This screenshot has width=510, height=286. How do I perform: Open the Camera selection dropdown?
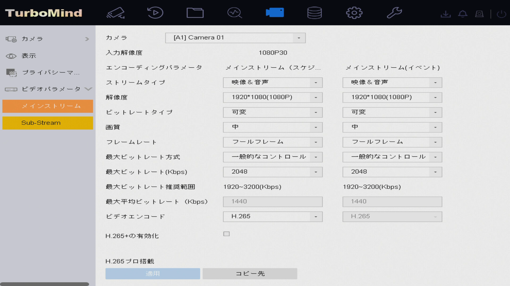click(x=235, y=38)
